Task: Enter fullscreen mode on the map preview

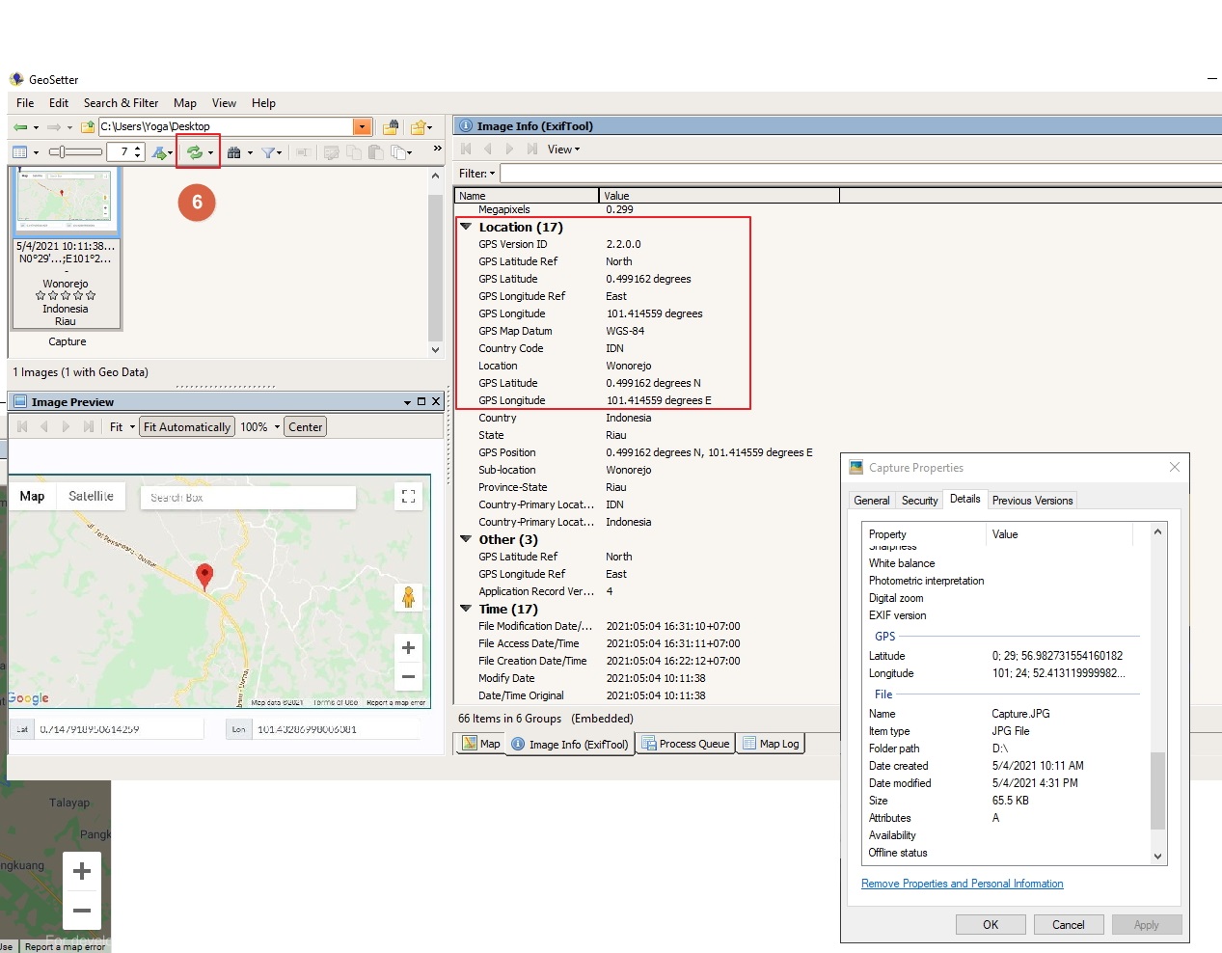Action: (x=408, y=496)
